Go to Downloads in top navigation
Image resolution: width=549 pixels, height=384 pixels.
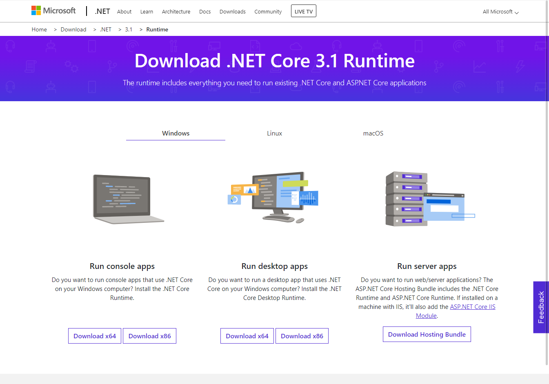233,12
